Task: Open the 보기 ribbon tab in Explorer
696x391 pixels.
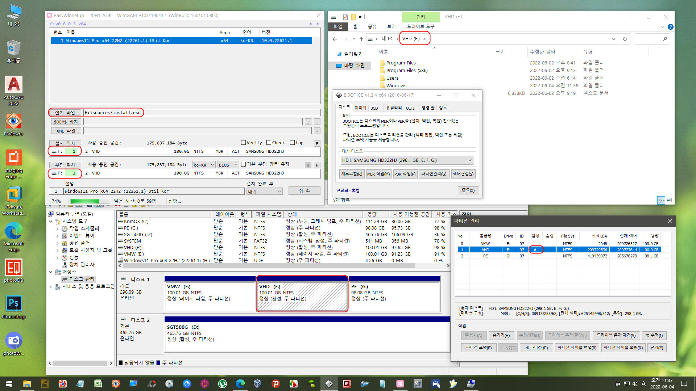Action: [x=391, y=26]
